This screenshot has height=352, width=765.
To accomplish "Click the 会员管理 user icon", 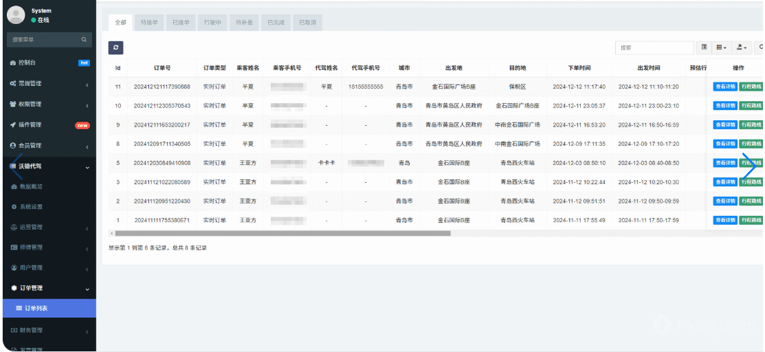I will [13, 145].
